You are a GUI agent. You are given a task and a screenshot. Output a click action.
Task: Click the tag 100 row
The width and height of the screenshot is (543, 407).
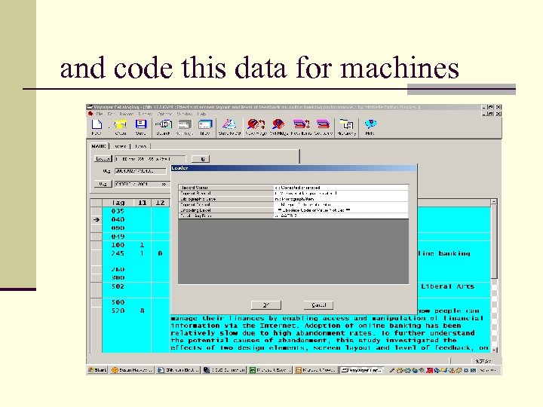click(x=118, y=245)
